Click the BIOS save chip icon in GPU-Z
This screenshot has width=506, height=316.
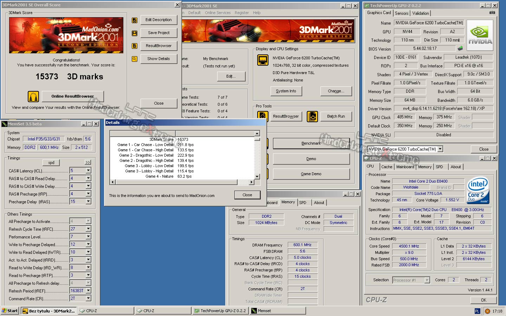[x=460, y=48]
